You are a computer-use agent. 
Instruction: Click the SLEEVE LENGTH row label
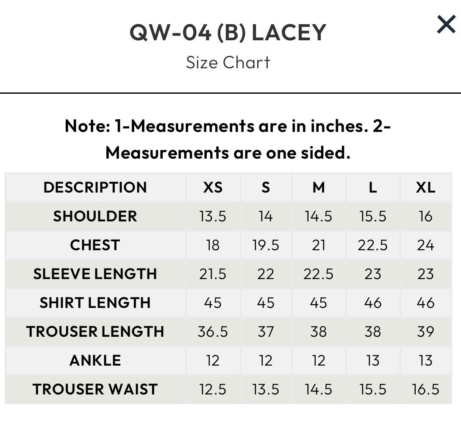pos(95,274)
